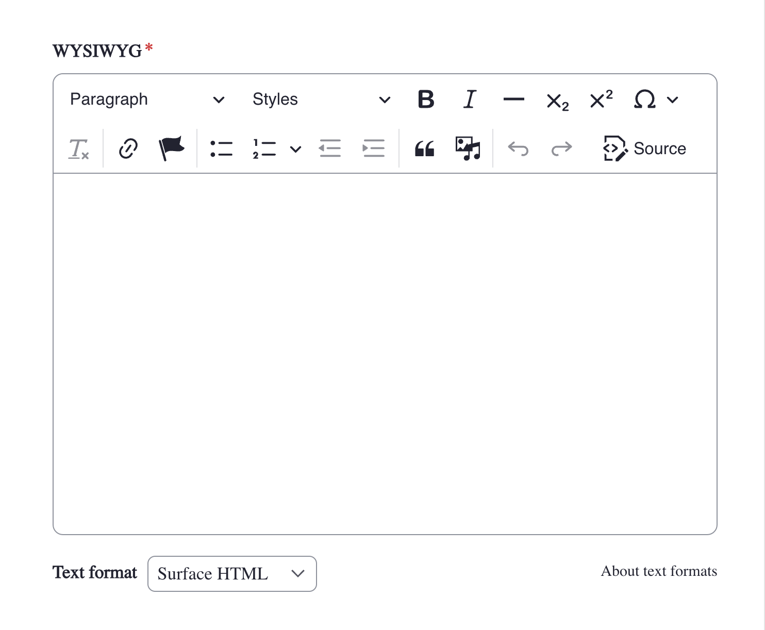Screen dimensions: 765x630
Task: Insert a block quote
Action: pyautogui.click(x=424, y=149)
